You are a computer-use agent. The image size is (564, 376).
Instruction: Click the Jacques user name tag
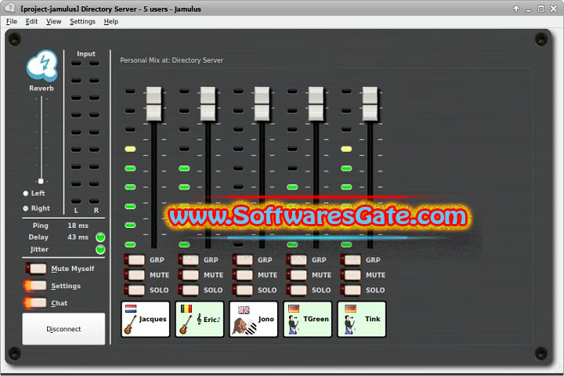pos(146,320)
